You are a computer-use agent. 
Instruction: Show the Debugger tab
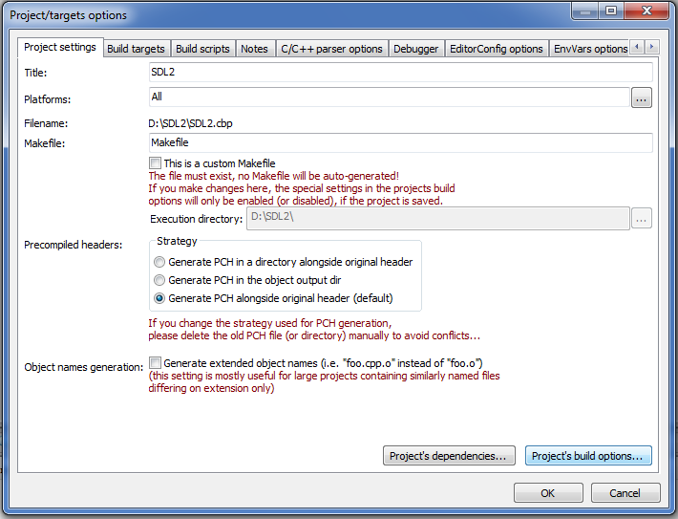tap(416, 49)
